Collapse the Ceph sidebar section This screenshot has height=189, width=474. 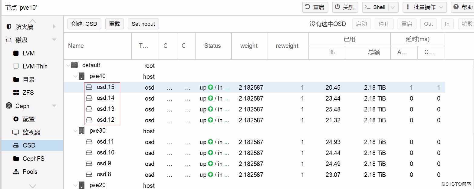(54, 106)
